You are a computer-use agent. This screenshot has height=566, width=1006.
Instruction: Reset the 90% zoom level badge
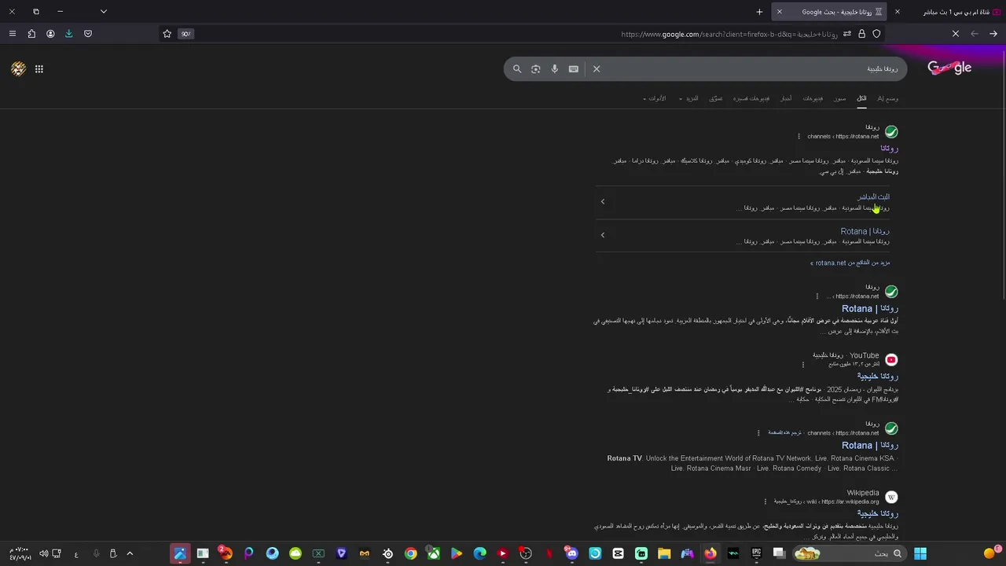[185, 34]
